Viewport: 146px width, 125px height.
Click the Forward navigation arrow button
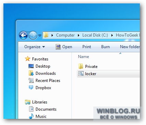point(33,35)
